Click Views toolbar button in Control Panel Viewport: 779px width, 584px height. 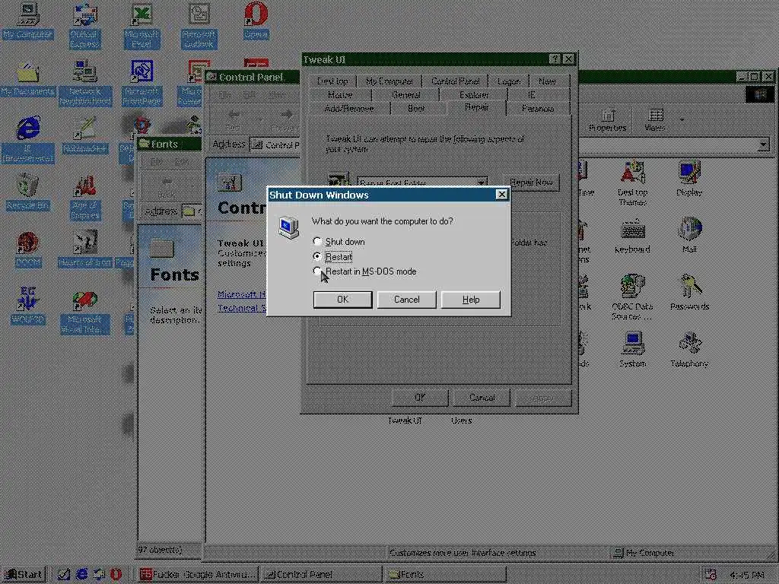click(655, 120)
